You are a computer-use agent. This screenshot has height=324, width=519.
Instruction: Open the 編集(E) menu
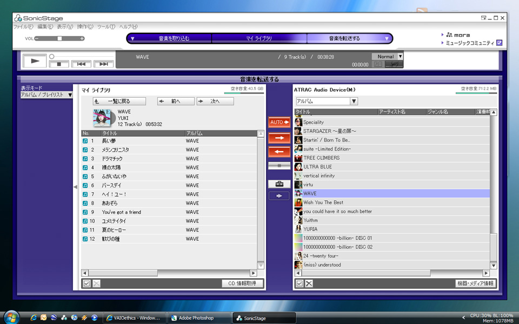pyautogui.click(x=45, y=26)
